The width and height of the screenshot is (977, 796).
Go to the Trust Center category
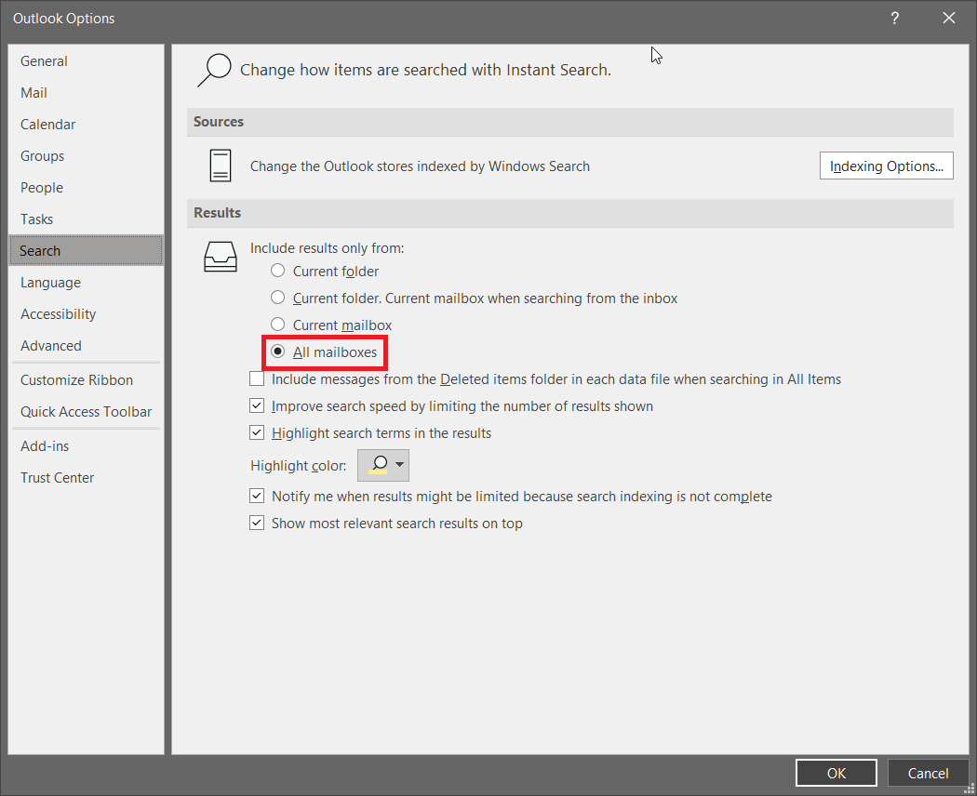point(86,478)
